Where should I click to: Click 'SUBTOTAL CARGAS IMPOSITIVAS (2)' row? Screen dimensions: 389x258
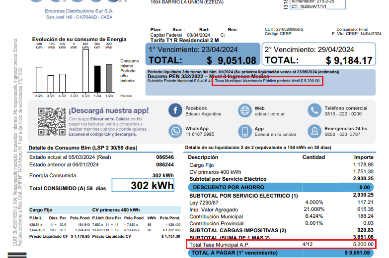click(281, 230)
